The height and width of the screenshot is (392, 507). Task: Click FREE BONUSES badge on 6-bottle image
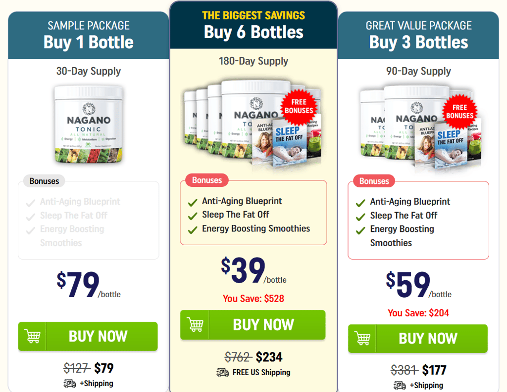pos(299,107)
